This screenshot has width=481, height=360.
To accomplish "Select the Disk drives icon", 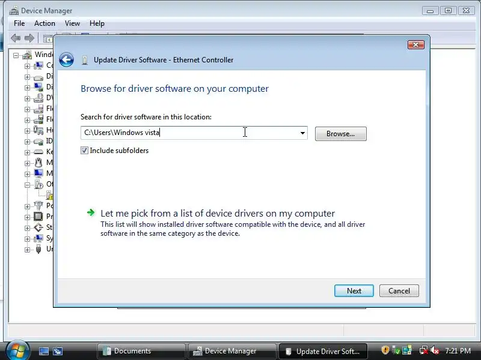I will pos(38,77).
